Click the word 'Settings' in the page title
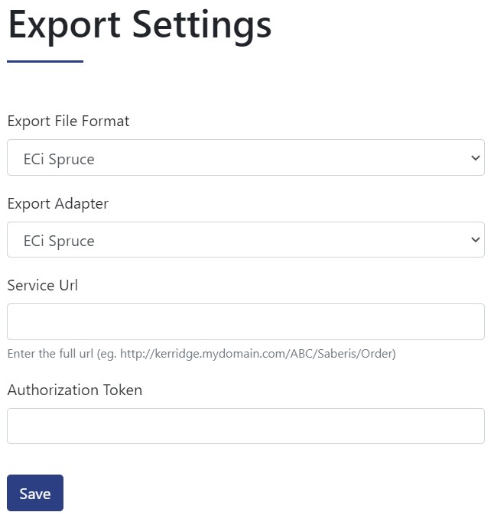The height and width of the screenshot is (525, 494). (202, 26)
